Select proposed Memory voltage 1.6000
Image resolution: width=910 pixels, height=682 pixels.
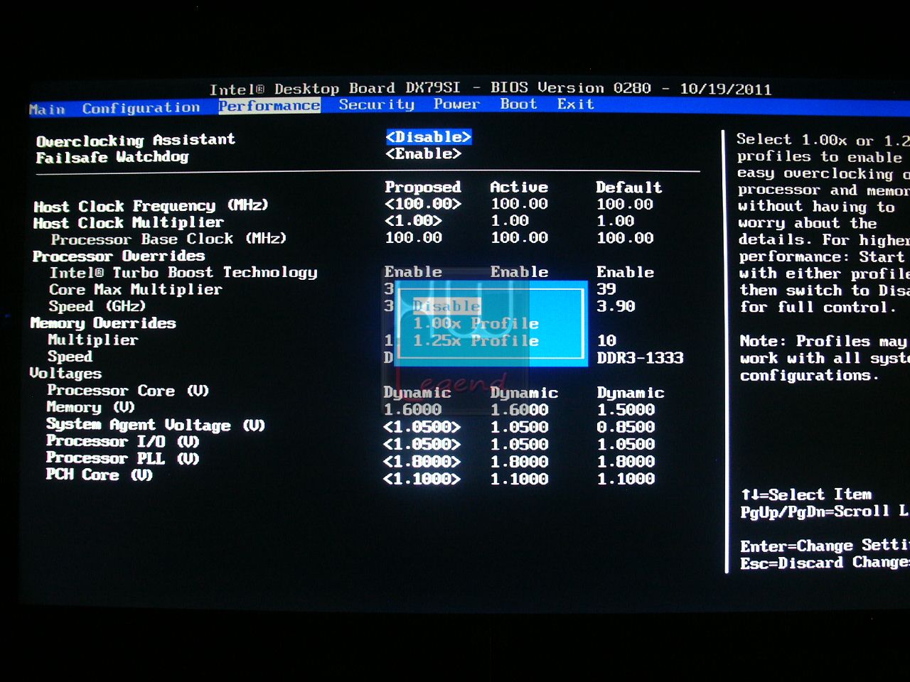(412, 410)
